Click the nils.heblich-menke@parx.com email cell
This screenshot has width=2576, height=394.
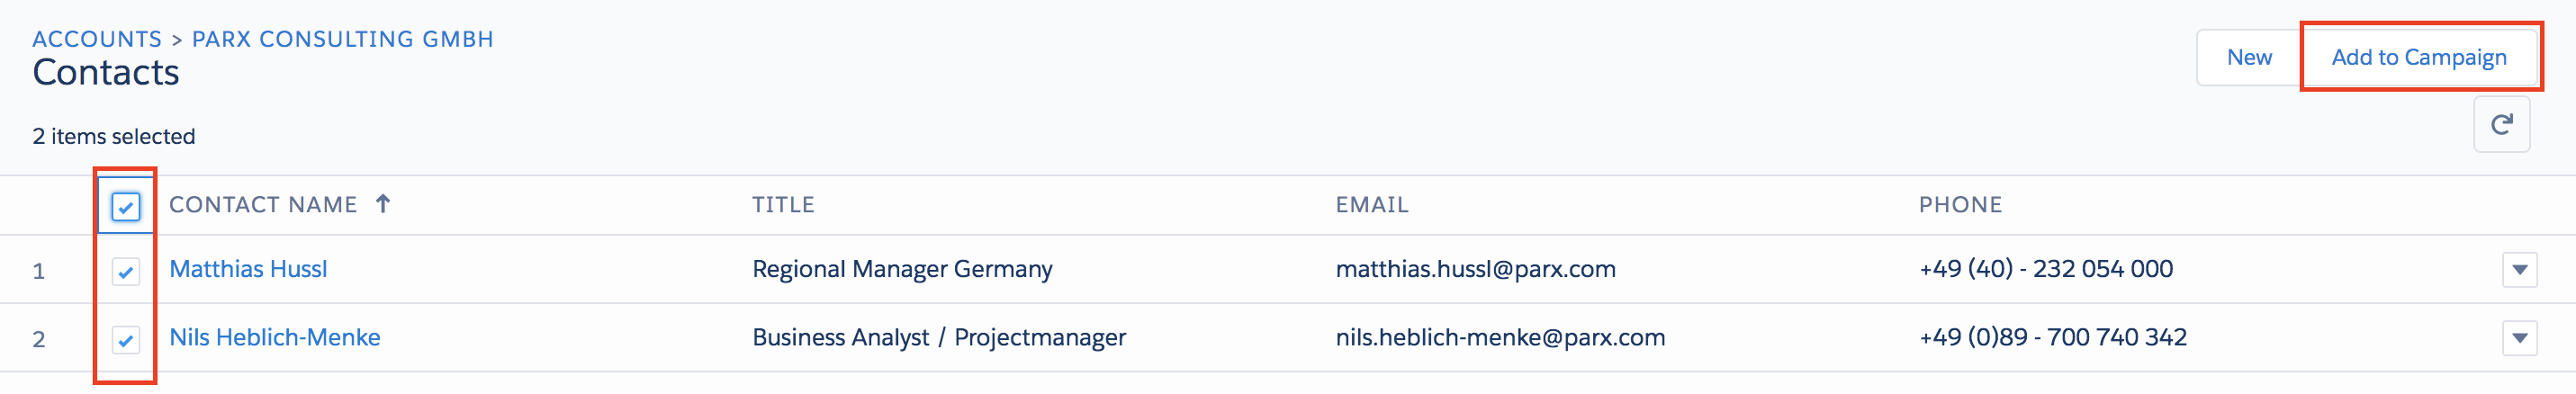click(x=1500, y=338)
